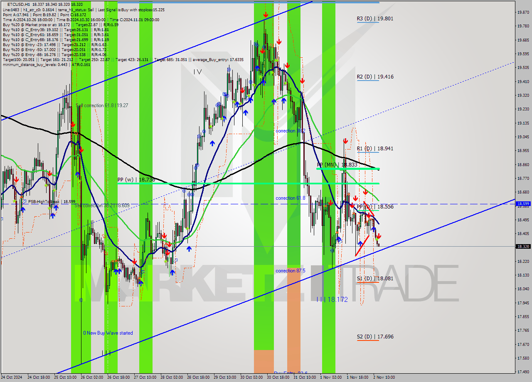Click the 19.870 price axis value
This screenshot has width=532, height=382.
523,12
